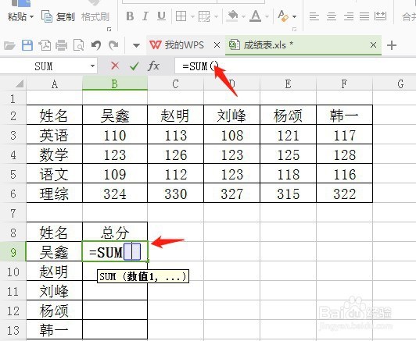Expand clear formatting dropdown arrow
This screenshot has width=416, height=341.
(295, 16)
